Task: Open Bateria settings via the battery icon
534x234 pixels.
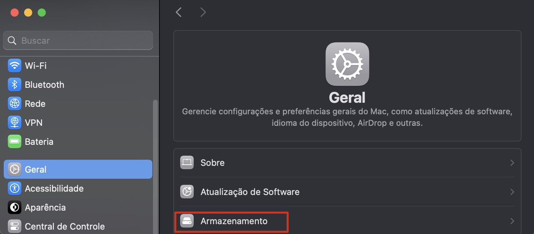Action: pyautogui.click(x=14, y=141)
